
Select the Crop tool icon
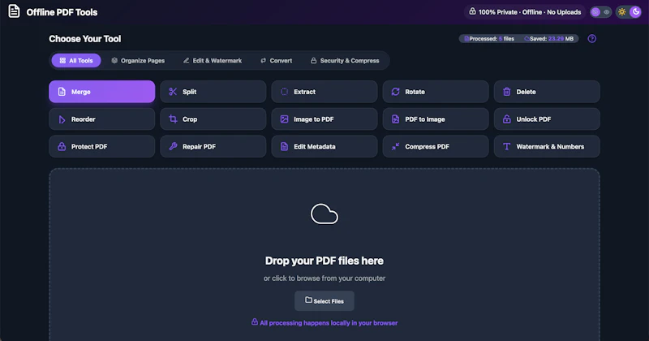(x=173, y=119)
